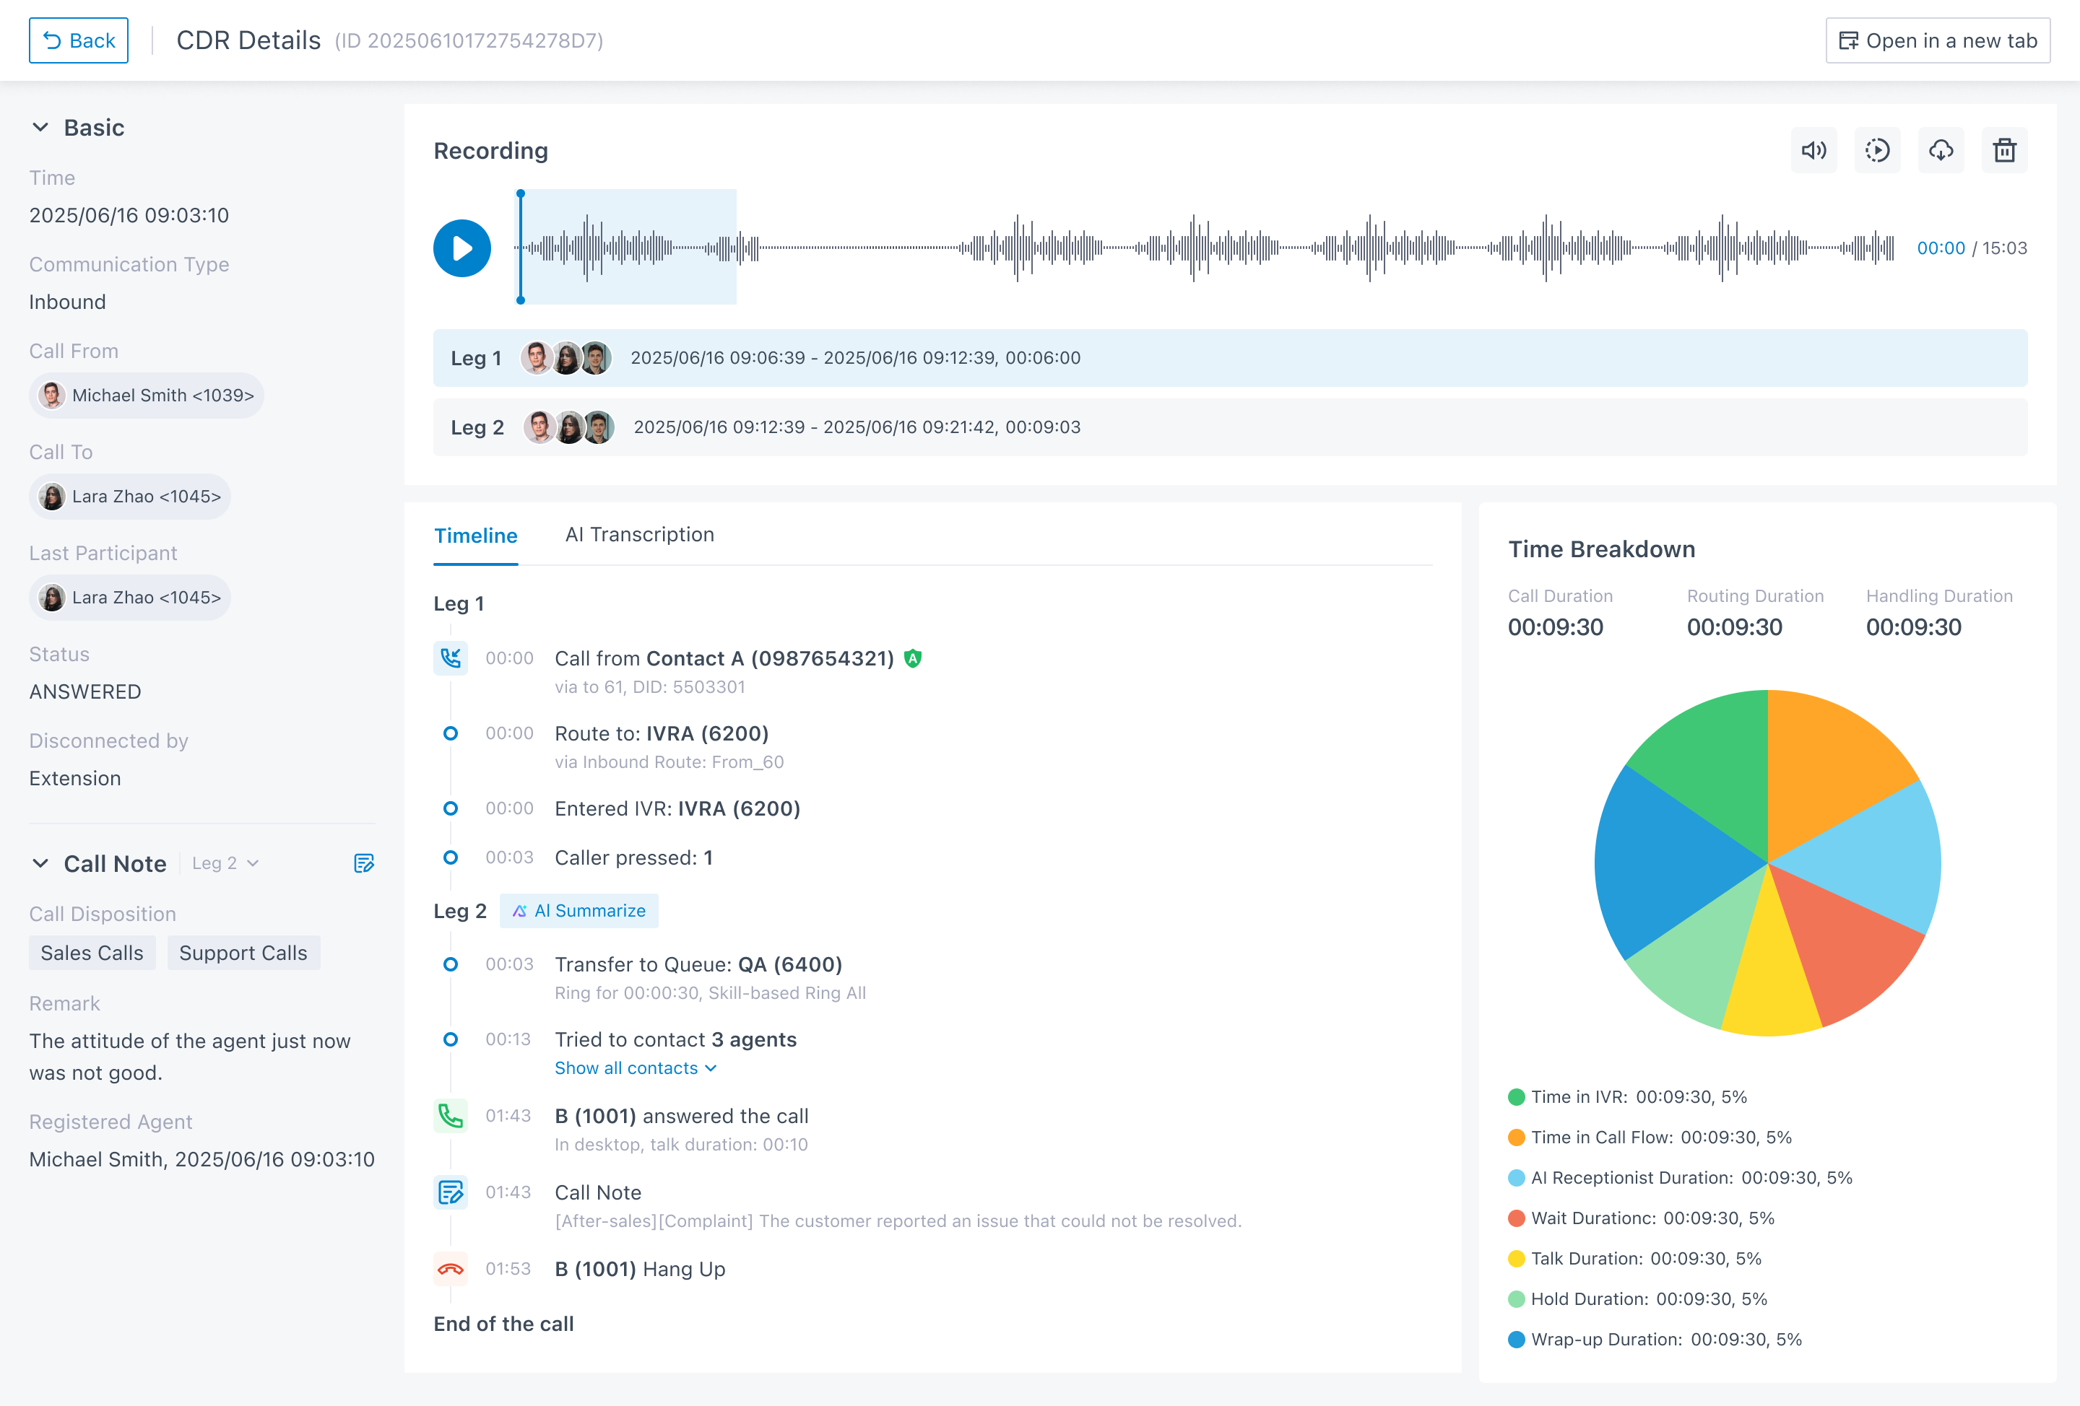Go Back to the CDR list
The width and height of the screenshot is (2080, 1406).
pyautogui.click(x=79, y=40)
